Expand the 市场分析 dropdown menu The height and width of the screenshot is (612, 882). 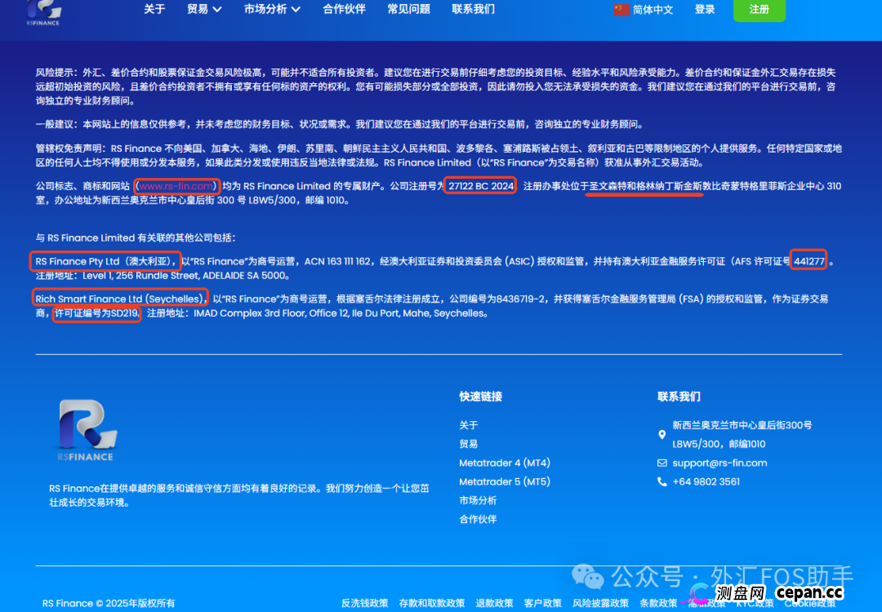(271, 10)
